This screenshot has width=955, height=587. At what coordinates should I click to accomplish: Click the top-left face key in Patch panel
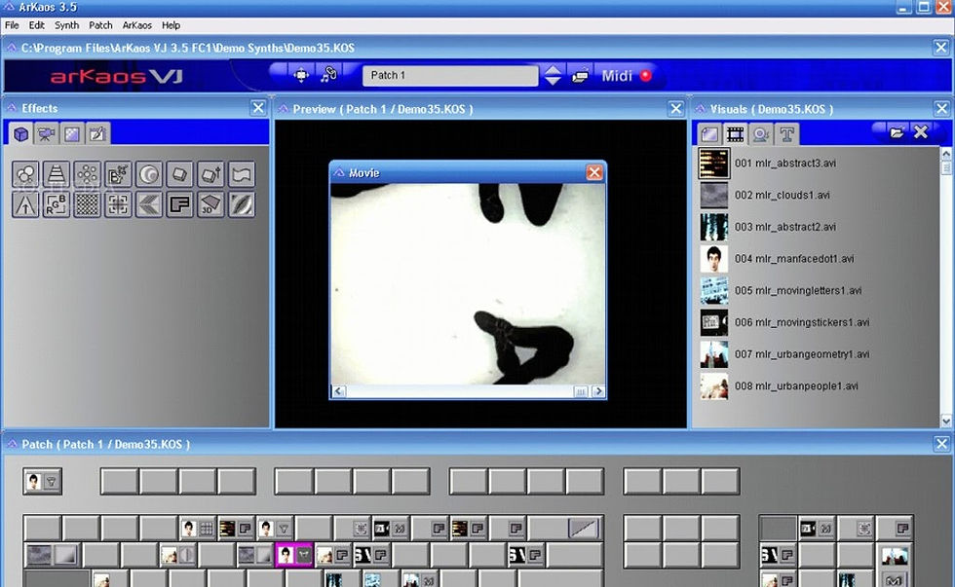(x=42, y=481)
